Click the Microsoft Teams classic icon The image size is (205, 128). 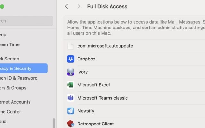pos(70,98)
